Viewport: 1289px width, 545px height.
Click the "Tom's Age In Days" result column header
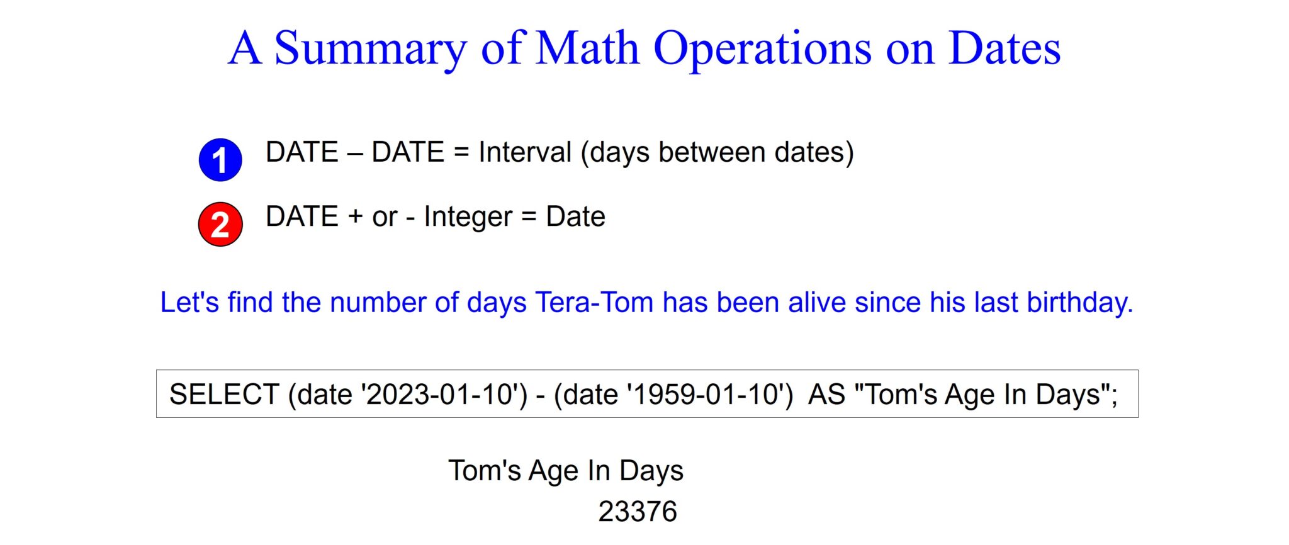(565, 471)
